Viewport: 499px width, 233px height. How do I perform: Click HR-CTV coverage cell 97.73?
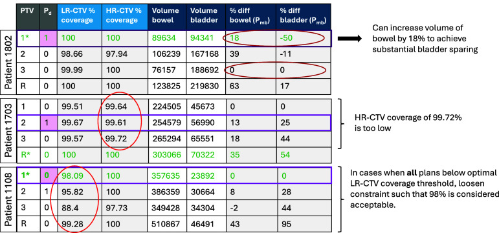[125, 208]
